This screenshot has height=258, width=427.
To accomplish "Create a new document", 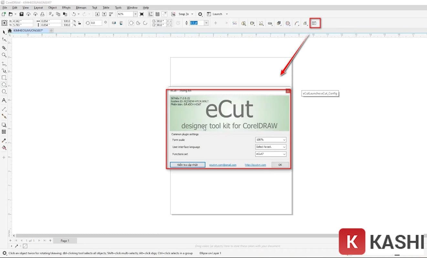I will [x=4, y=14].
